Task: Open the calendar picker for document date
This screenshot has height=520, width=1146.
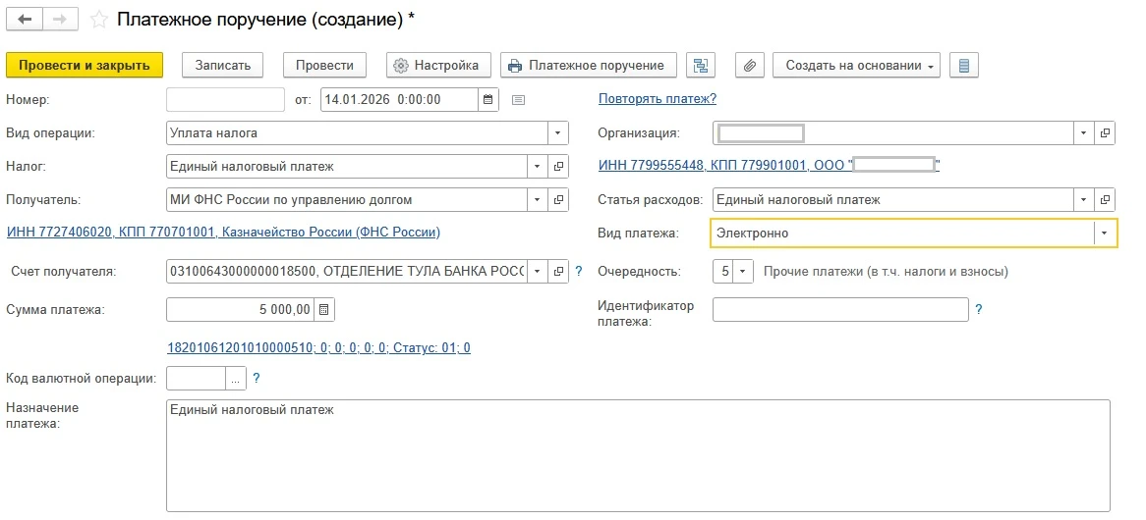Action: (488, 99)
